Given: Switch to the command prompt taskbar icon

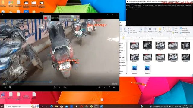Looking at the screenshot, I should (x=96, y=106).
